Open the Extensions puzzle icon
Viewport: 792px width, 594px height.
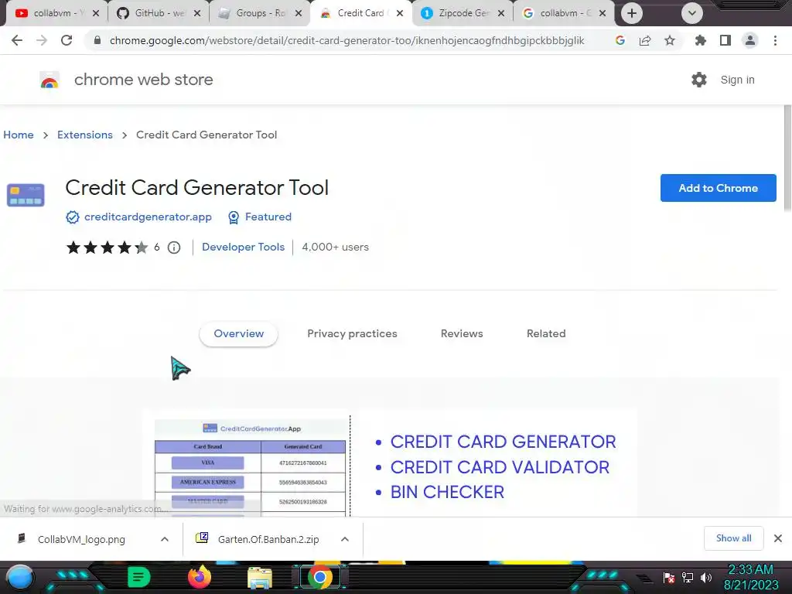(701, 40)
